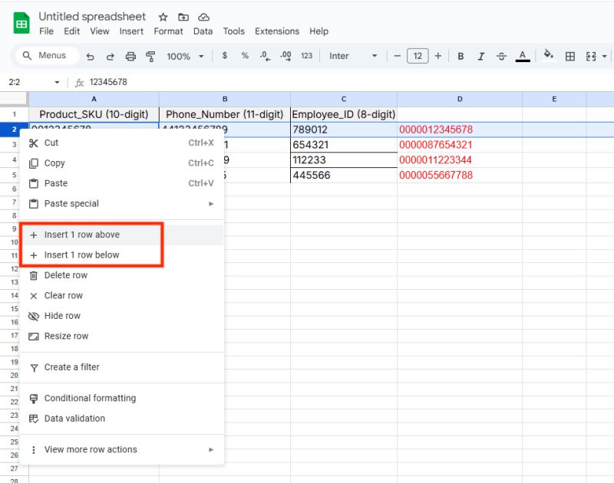This screenshot has height=483, width=614.
Task: Select the Paint format tool
Action: [x=150, y=56]
